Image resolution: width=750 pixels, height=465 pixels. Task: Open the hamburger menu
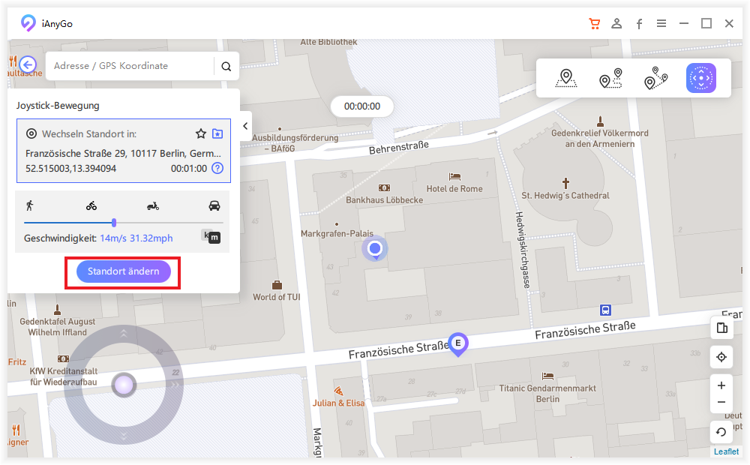click(661, 23)
